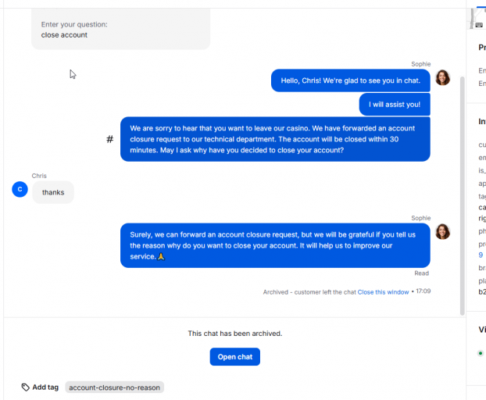Click the Read receipt label
This screenshot has width=486, height=400.
point(421,273)
